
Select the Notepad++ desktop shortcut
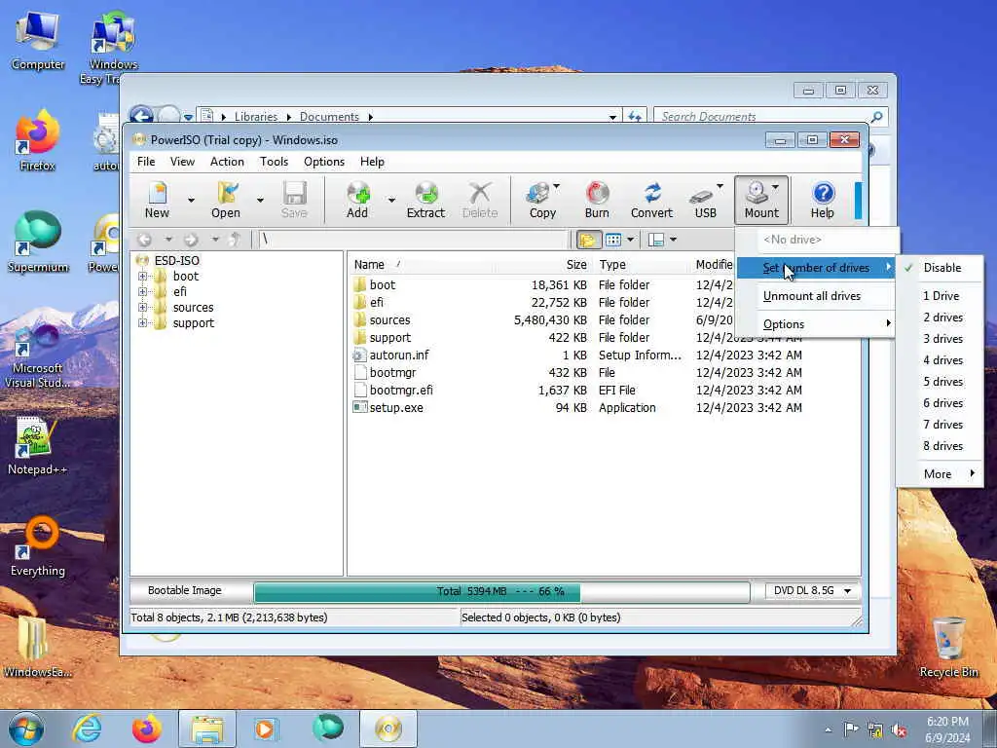37,445
